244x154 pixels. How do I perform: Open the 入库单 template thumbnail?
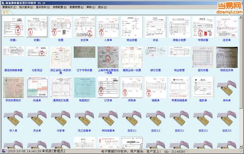[x=108, y=27]
